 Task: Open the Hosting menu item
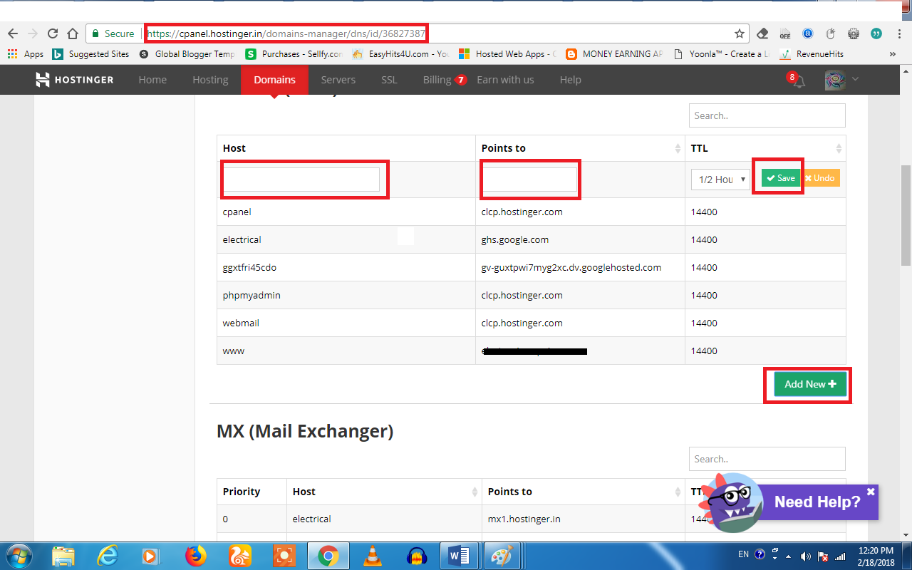[x=210, y=80]
